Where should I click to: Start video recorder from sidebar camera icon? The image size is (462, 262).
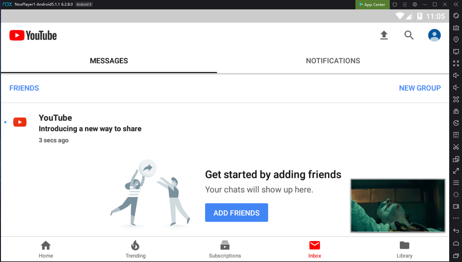coord(456,206)
